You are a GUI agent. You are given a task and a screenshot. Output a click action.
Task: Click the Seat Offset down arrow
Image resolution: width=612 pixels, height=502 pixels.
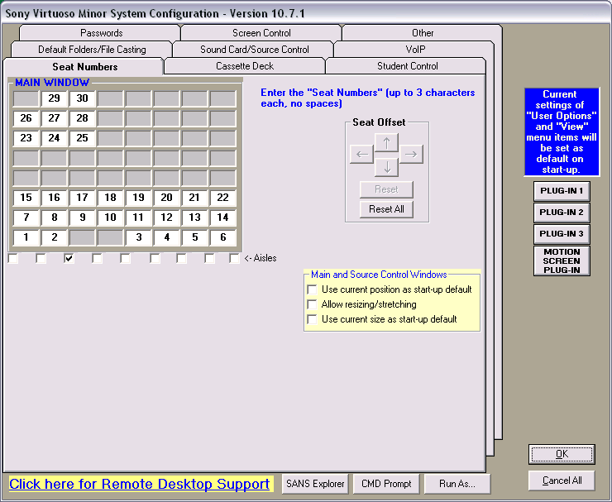[386, 165]
